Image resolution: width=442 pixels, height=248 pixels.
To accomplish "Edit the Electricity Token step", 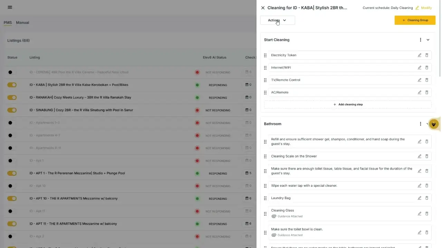I will pyautogui.click(x=420, y=55).
